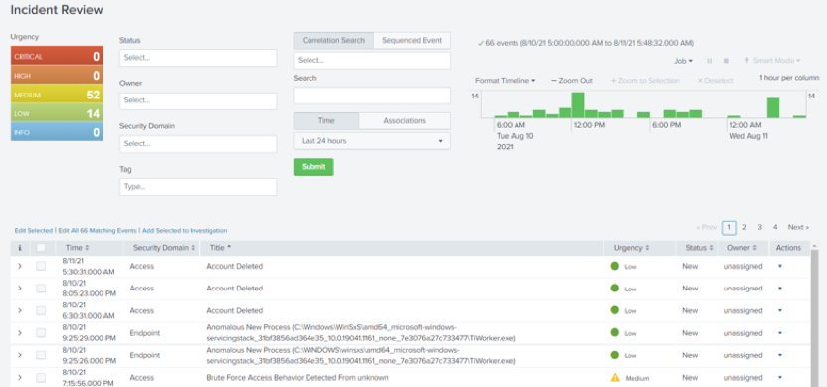Go to results page 3
Screen dimensions: 827x387
coord(759,227)
